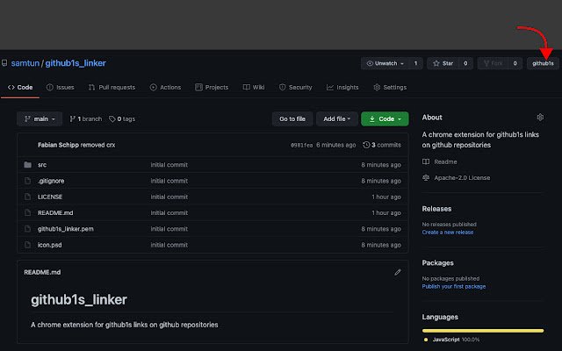Open the 'initial commit' message on the LICENSE row

click(169, 197)
